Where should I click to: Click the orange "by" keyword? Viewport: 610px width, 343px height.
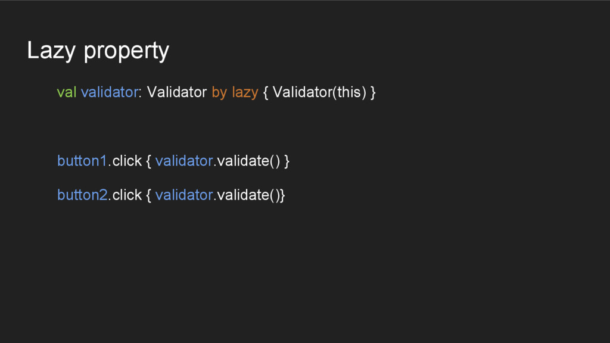tap(219, 93)
